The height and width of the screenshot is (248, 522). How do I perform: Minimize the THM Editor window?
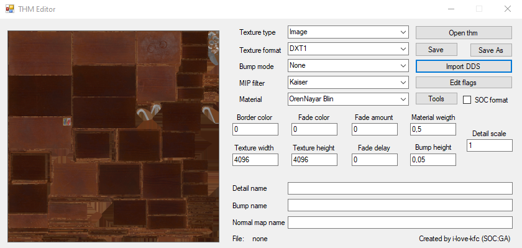[451, 9]
